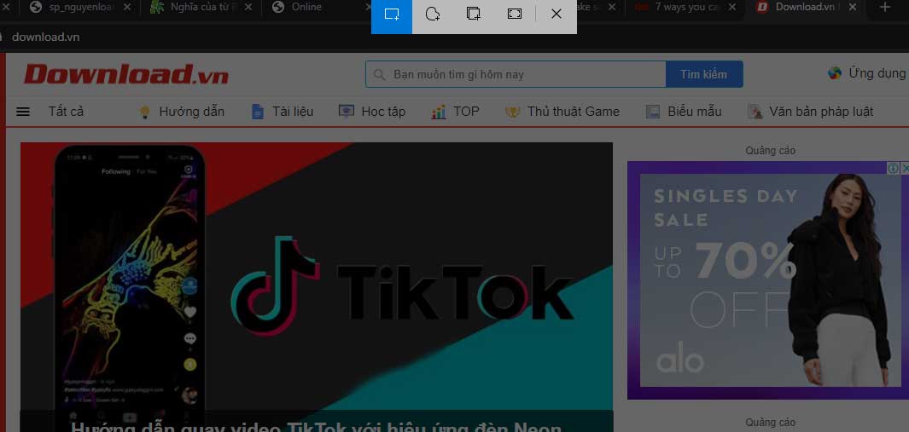The height and width of the screenshot is (432, 909).
Task: Close the 7 ways you can tab
Action: tap(731, 7)
